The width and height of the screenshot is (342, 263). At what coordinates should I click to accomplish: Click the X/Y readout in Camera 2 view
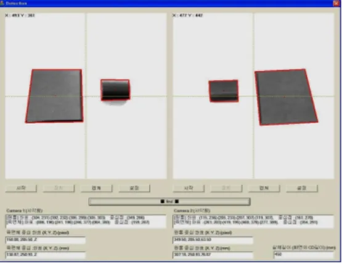[x=187, y=15]
